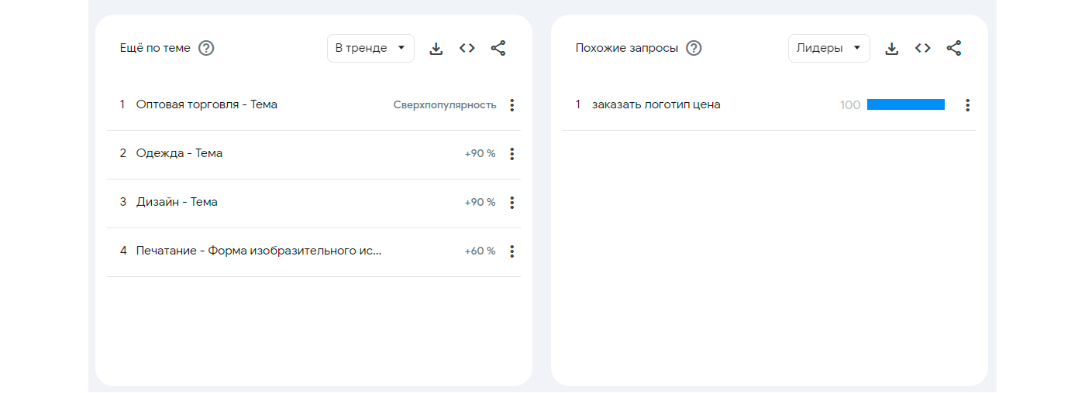Open help tooltip next to 'Ещё по теме'
1085x393 pixels.
point(206,48)
